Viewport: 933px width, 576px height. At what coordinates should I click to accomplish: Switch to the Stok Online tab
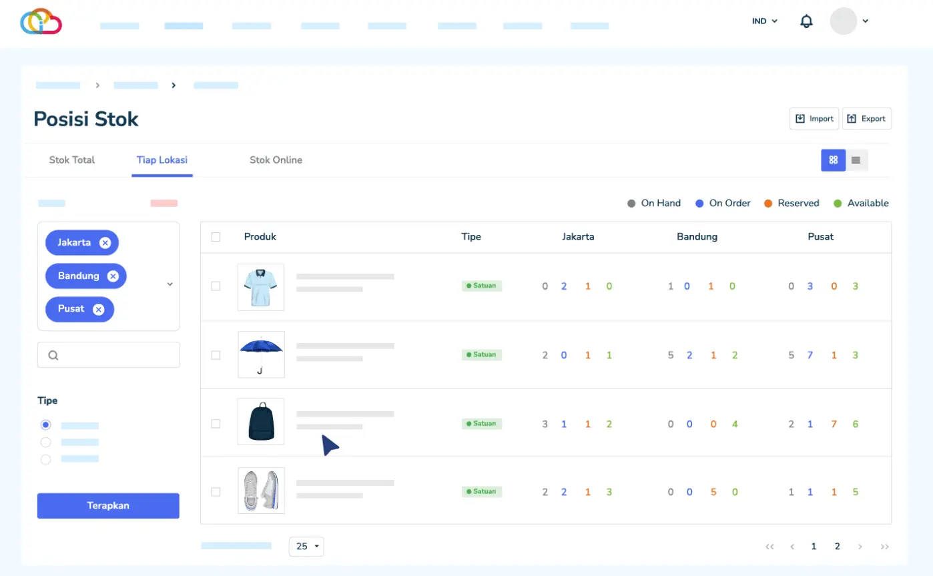(276, 160)
